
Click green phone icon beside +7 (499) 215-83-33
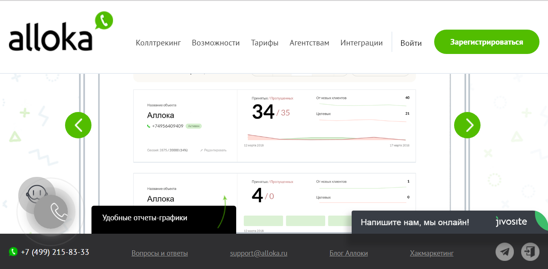(x=12, y=252)
